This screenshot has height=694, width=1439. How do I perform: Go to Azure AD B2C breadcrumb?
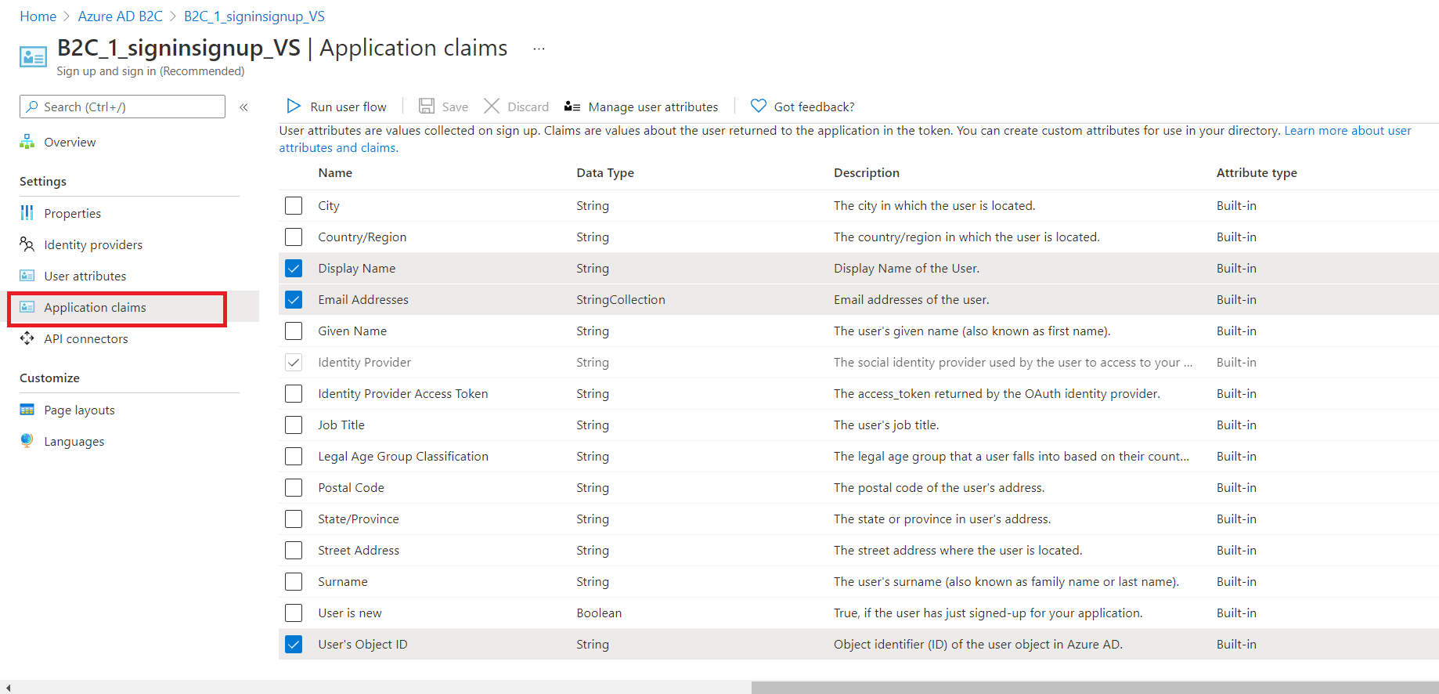(120, 16)
